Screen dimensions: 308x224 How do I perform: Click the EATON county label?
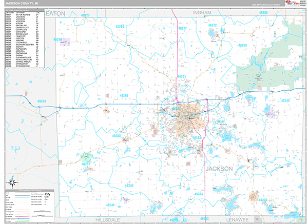[x=55, y=13]
